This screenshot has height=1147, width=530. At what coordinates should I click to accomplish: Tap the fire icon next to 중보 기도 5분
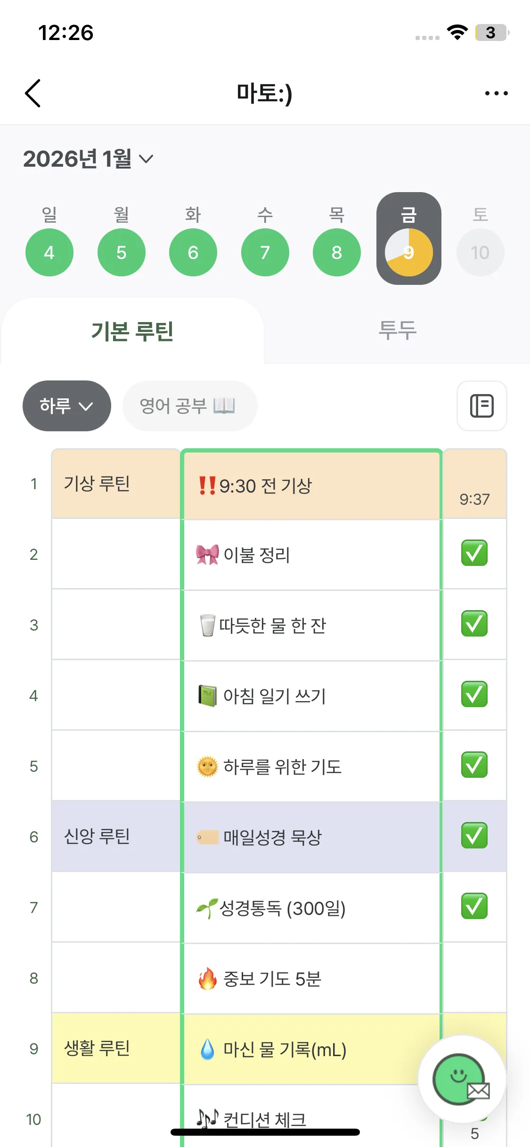[x=207, y=978]
